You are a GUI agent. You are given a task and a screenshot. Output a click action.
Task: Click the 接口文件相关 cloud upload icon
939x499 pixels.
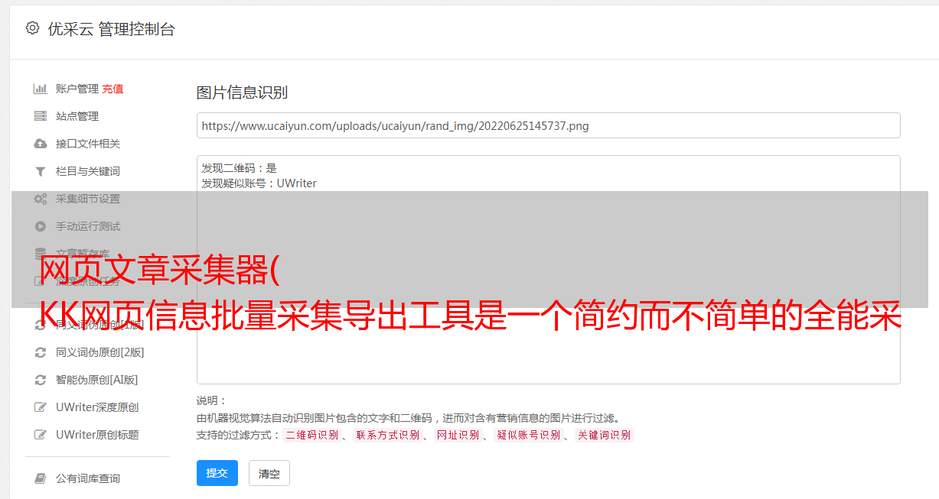tap(40, 144)
